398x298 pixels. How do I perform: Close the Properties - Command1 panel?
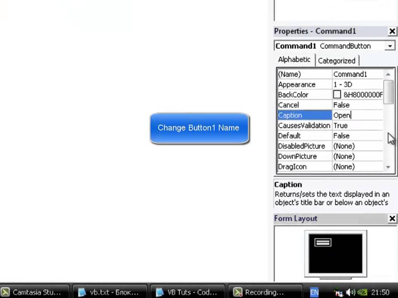point(392,31)
